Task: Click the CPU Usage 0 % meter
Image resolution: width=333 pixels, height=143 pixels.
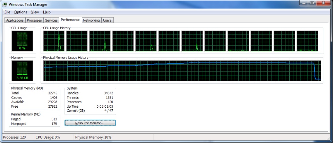Action: [x=22, y=41]
